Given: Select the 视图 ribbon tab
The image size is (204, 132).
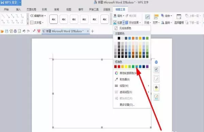Looking at the screenshot, I should pyautogui.click(x=69, y=10).
